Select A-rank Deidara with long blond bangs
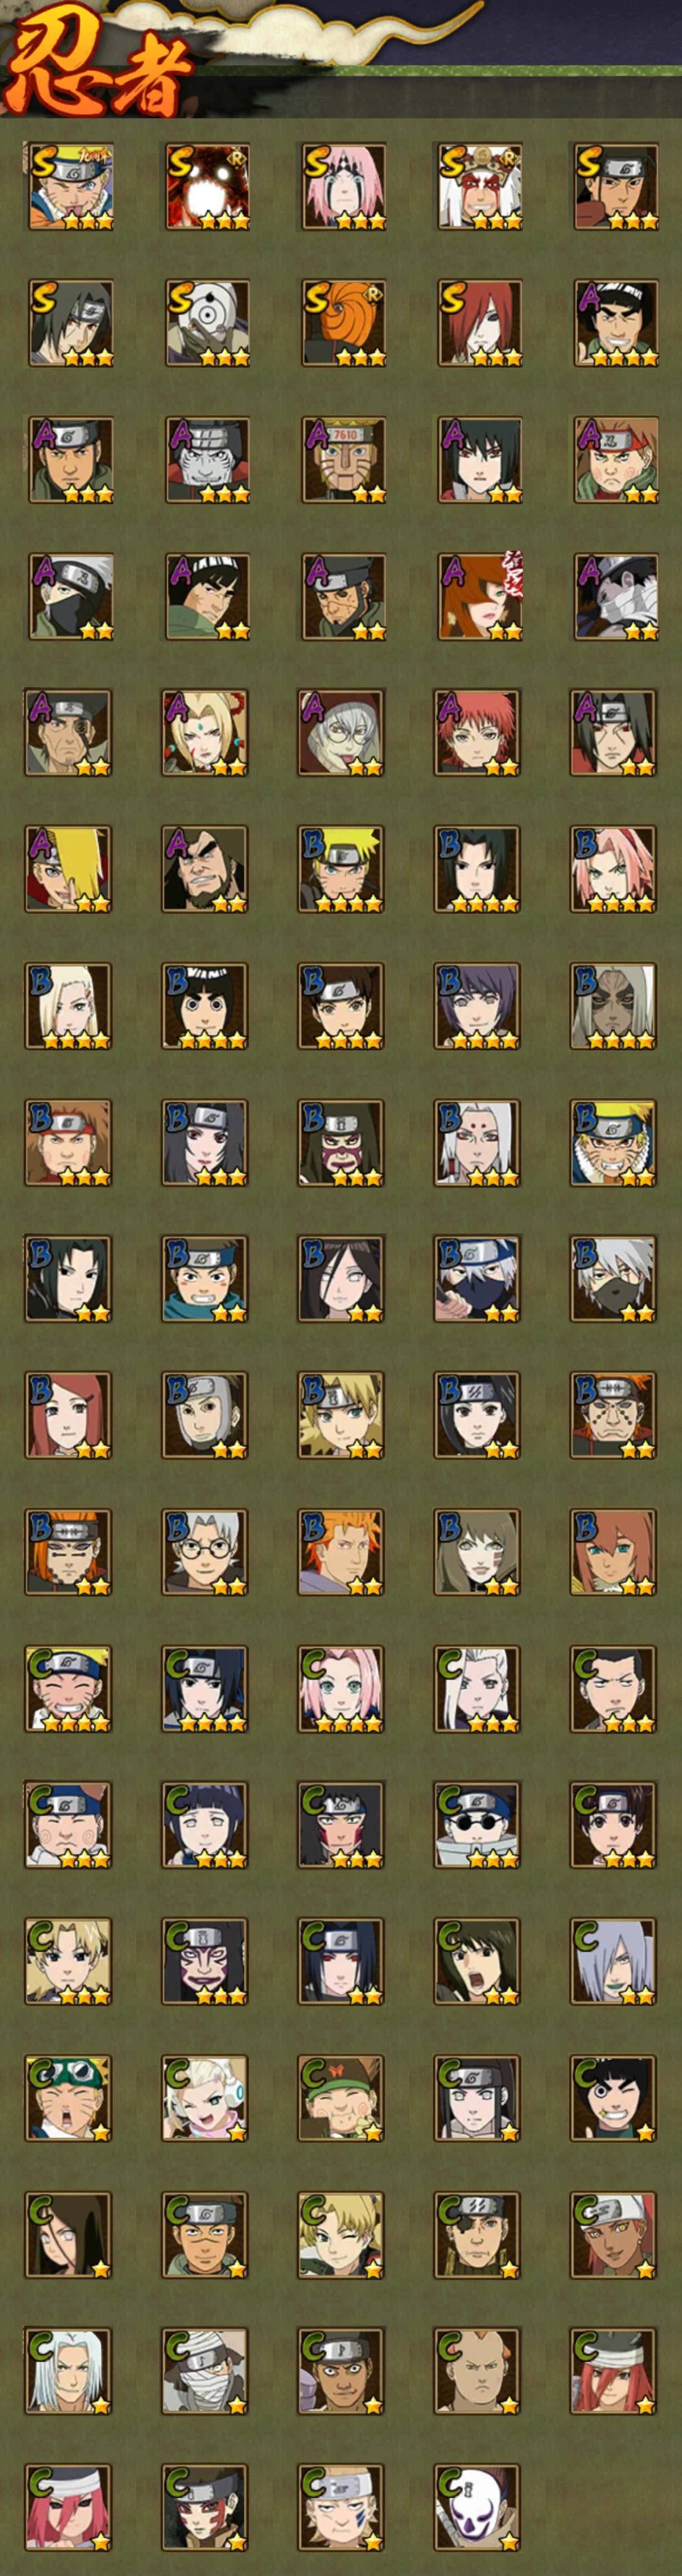 coord(69,869)
